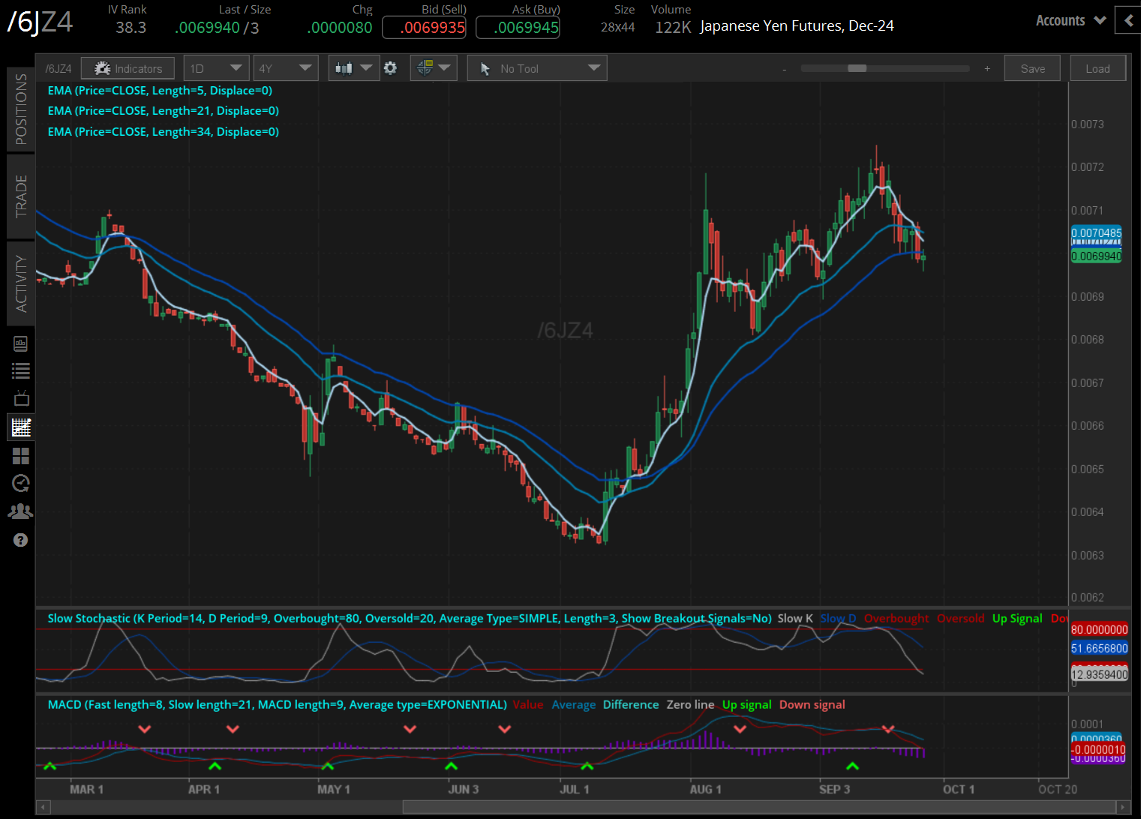The image size is (1141, 819).
Task: Open chart settings gear icon
Action: [390, 68]
